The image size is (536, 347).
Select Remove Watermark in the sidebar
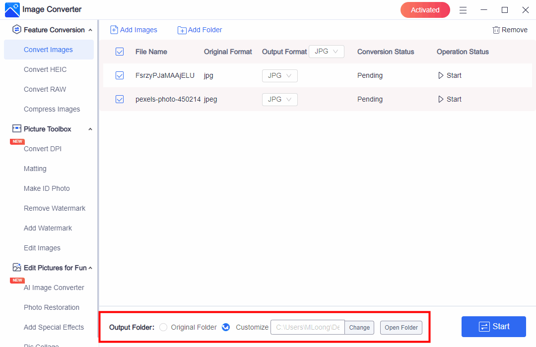(x=55, y=208)
